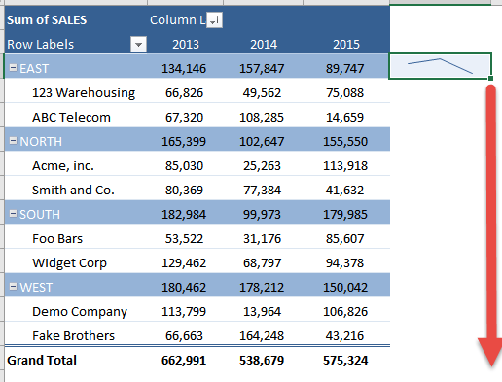This screenshot has width=502, height=382.
Task: Click EAST 2014 value 157,847
Action: (x=262, y=69)
